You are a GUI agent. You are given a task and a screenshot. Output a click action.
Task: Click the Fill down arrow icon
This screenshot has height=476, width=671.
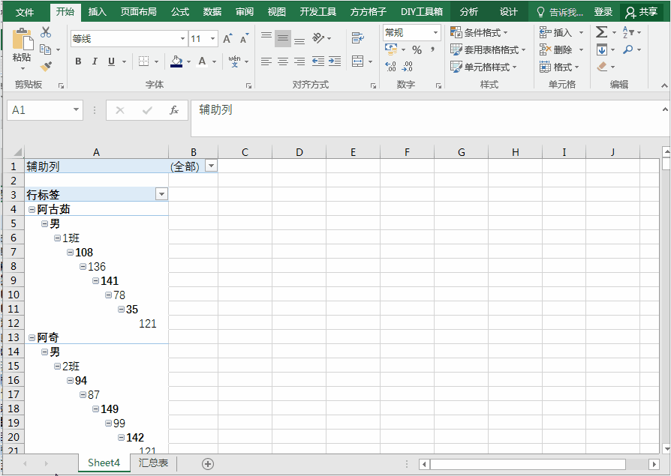coord(602,50)
